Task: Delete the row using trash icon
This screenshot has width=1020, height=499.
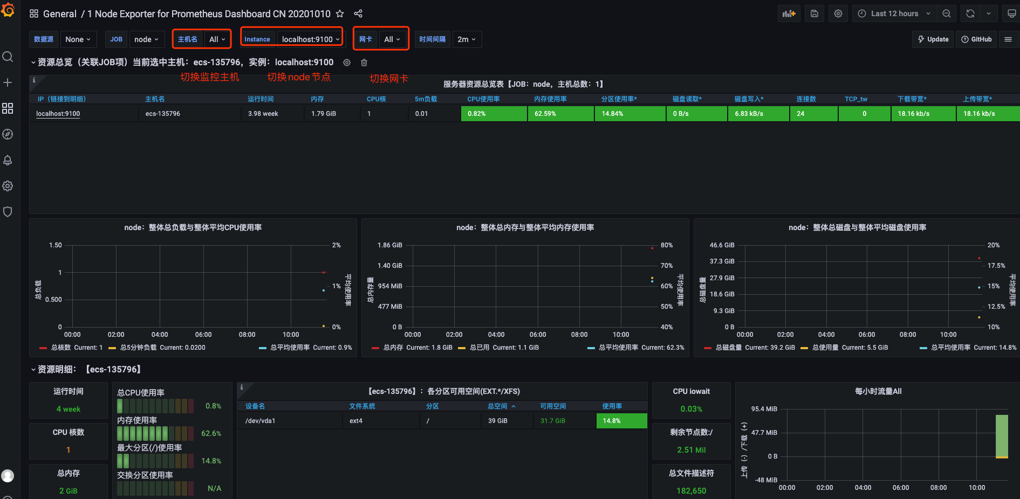Action: tap(364, 63)
